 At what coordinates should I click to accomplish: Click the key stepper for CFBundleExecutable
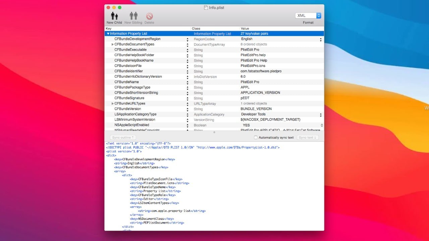(x=187, y=50)
